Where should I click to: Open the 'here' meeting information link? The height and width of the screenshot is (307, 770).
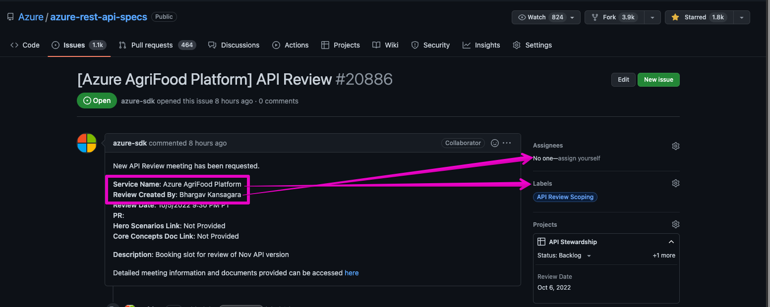pos(352,273)
